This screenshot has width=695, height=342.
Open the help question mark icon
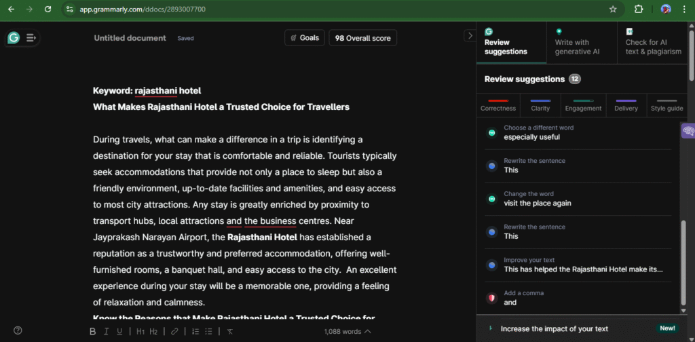pyautogui.click(x=18, y=330)
